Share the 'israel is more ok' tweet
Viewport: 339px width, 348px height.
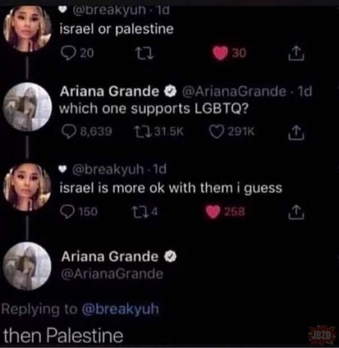(297, 212)
